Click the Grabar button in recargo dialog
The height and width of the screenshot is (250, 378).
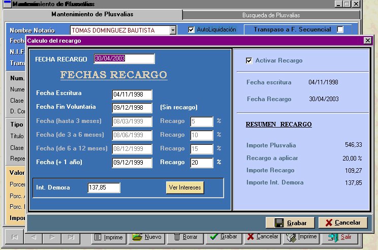click(290, 223)
